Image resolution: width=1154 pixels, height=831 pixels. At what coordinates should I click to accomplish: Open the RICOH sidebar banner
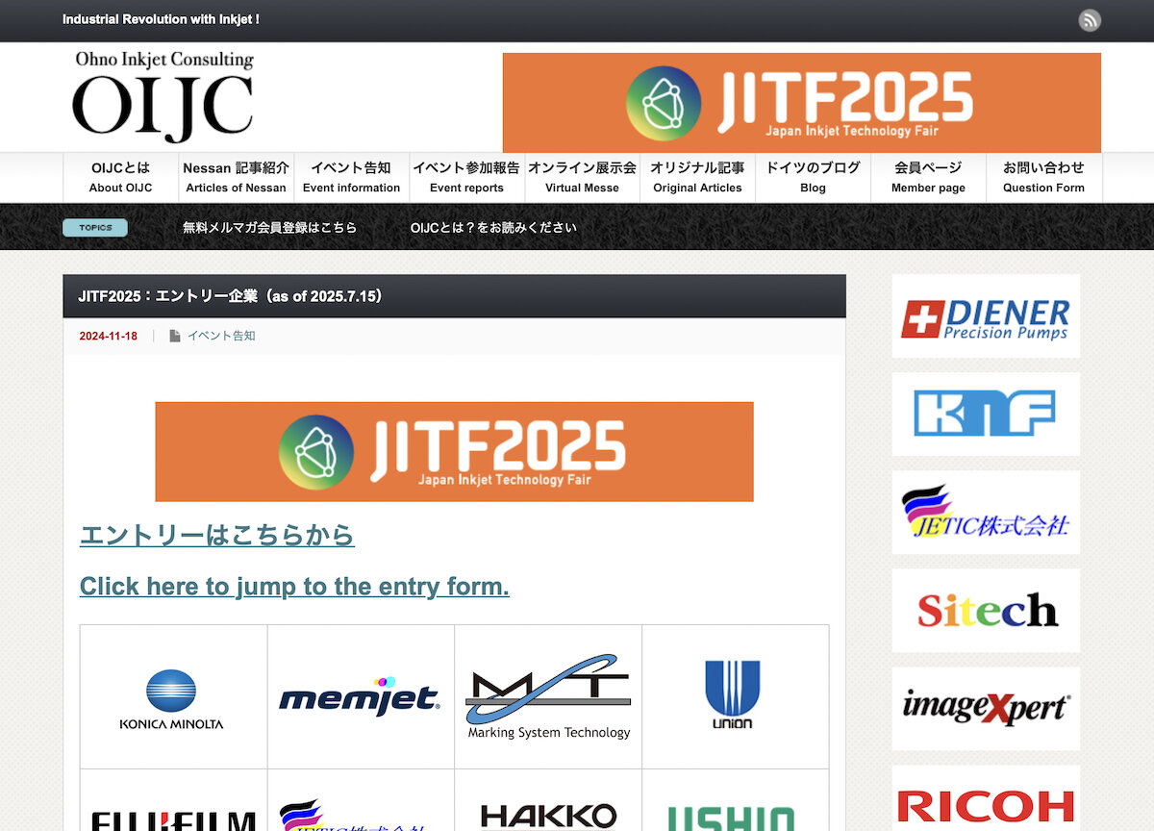(986, 798)
